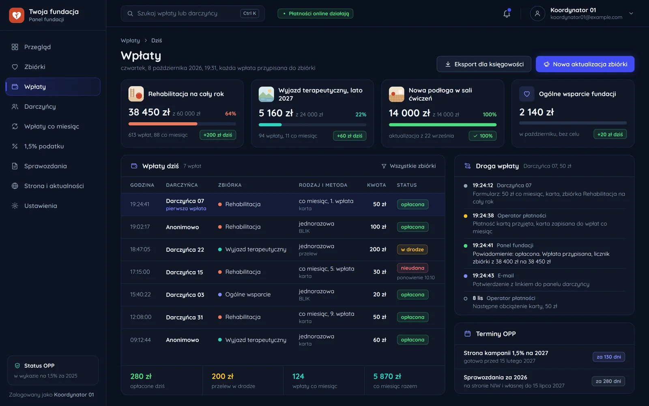Expand the Koordynator 01 account dropdown
The image size is (649, 406).
pyautogui.click(x=631, y=13)
